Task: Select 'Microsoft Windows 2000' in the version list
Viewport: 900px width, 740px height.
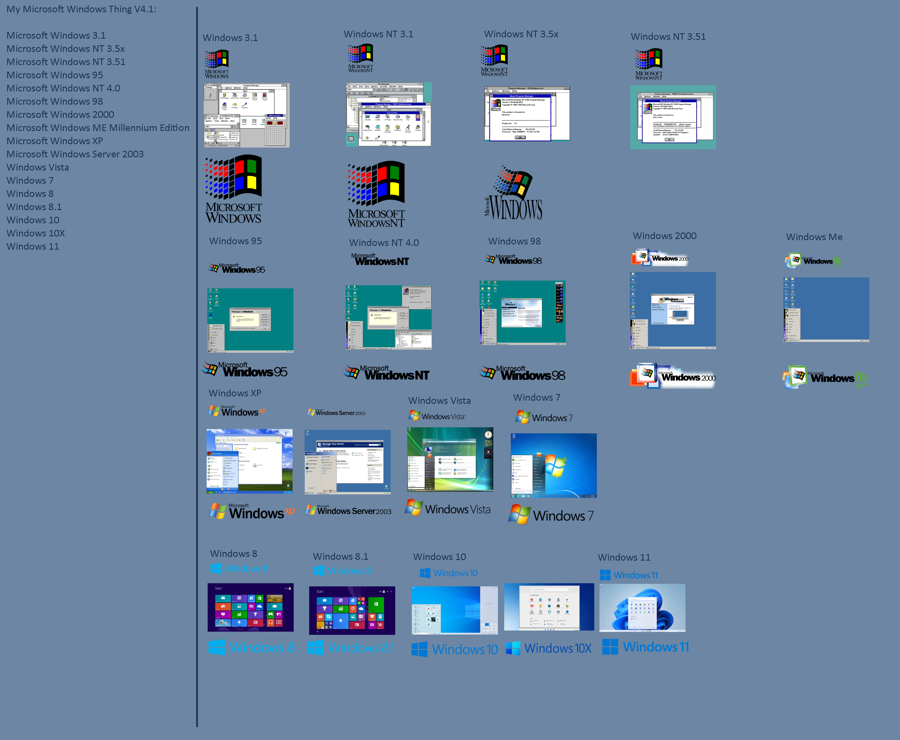Action: 60,115
